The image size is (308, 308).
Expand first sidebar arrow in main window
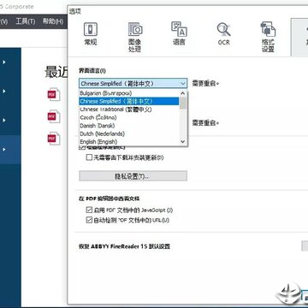tap(4, 62)
